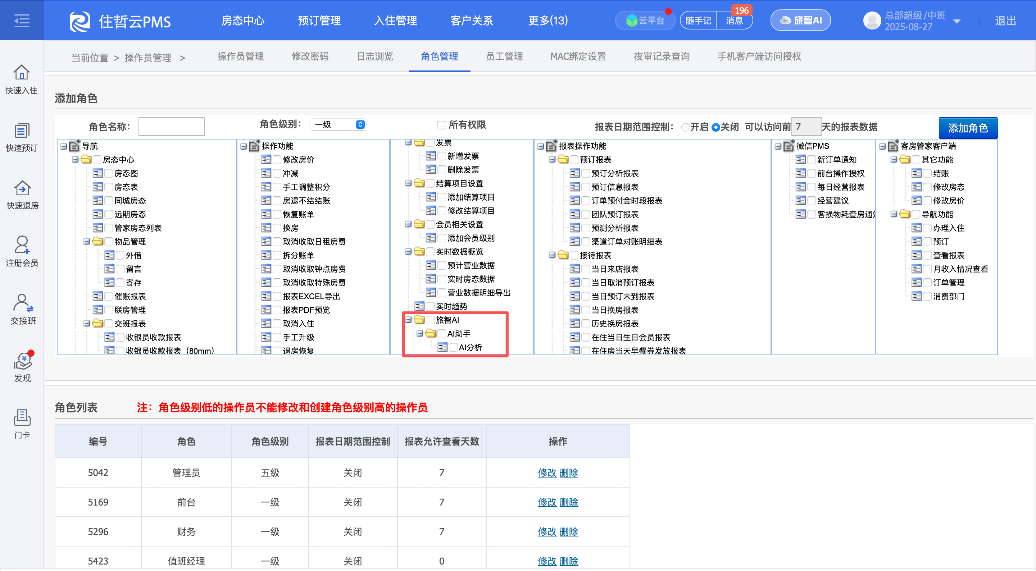Open the 旅智AI cloud button
This screenshot has width=1036, height=571.
[800, 20]
